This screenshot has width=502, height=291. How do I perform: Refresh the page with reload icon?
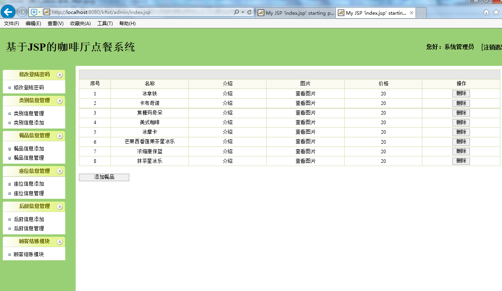pos(249,12)
